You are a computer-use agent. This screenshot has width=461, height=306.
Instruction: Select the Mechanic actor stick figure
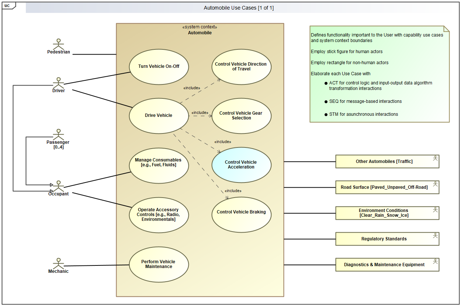click(58, 263)
